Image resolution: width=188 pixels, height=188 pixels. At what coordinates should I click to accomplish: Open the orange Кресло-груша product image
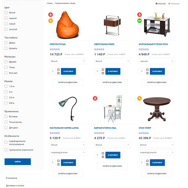[68, 25]
